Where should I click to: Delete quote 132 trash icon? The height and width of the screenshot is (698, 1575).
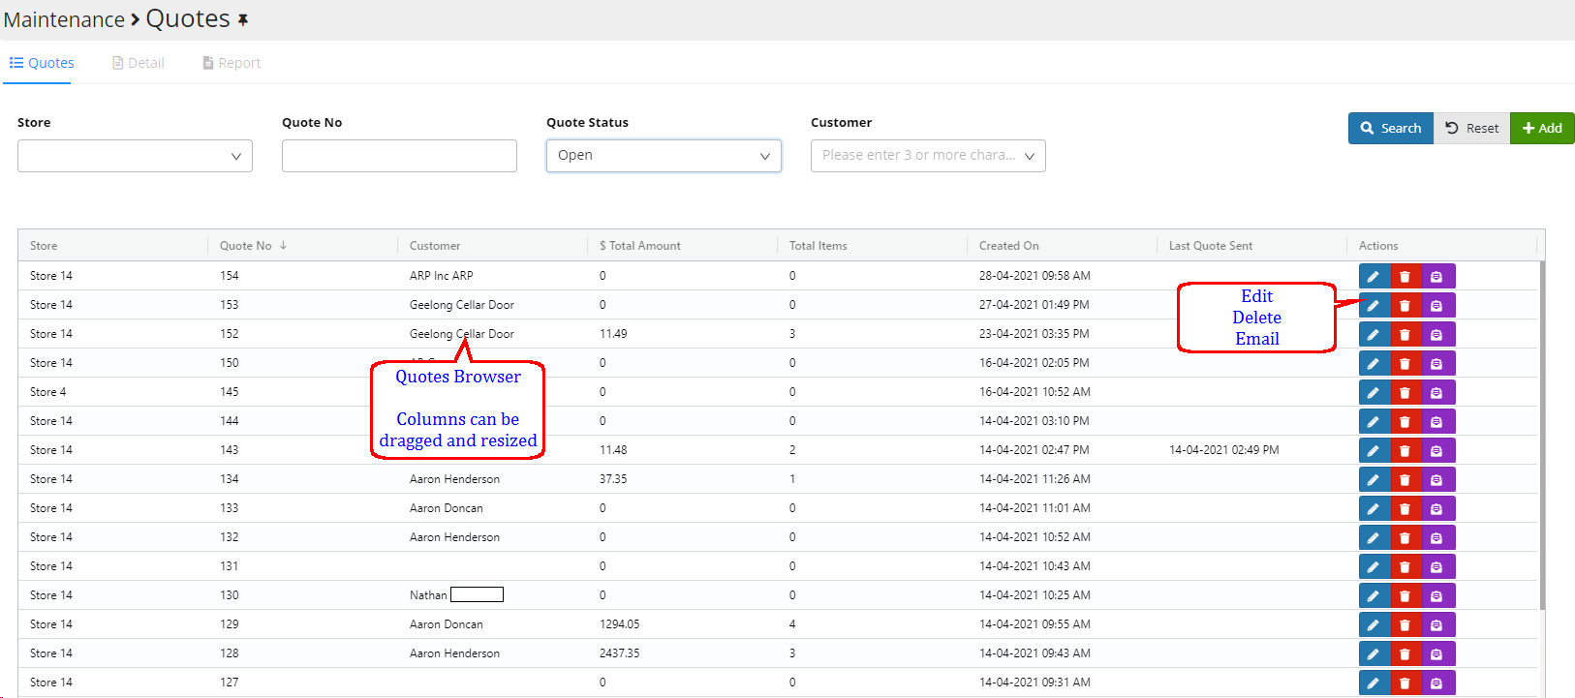point(1405,538)
